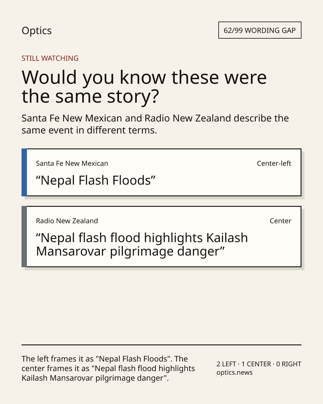Click the 62/99 WORDING GAP badge
The height and width of the screenshot is (404, 323).
pos(260,30)
